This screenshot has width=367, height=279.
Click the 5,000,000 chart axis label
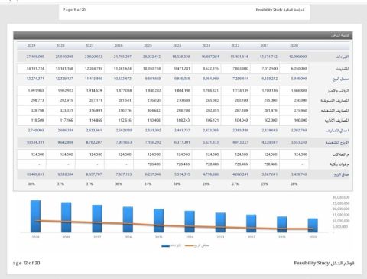340,226
